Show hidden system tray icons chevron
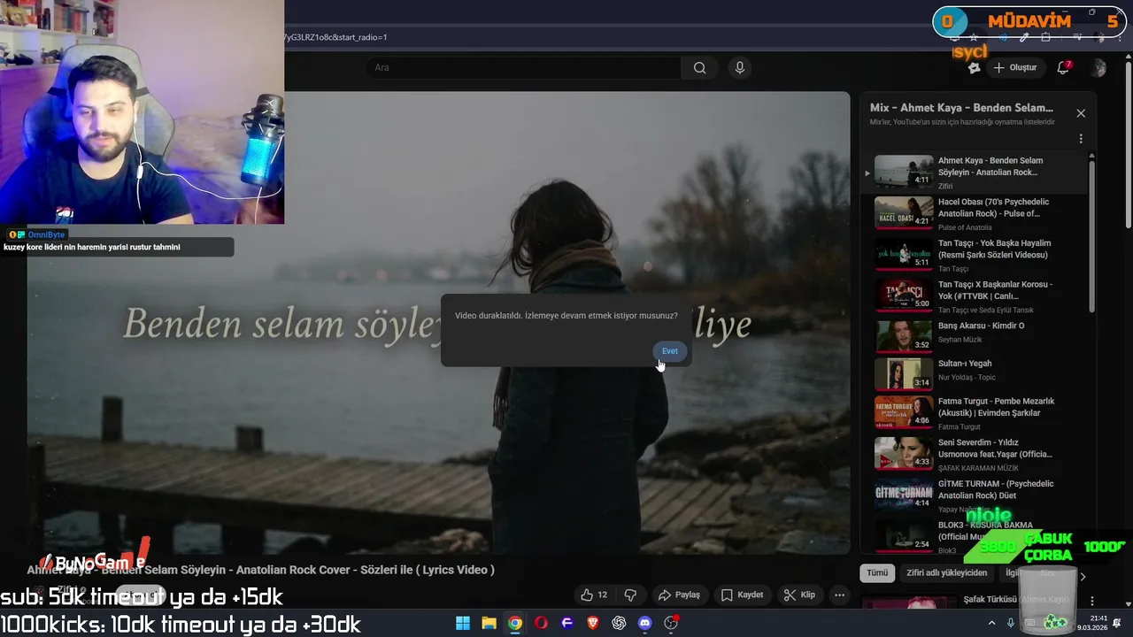Image resolution: width=1133 pixels, height=637 pixels. click(990, 623)
